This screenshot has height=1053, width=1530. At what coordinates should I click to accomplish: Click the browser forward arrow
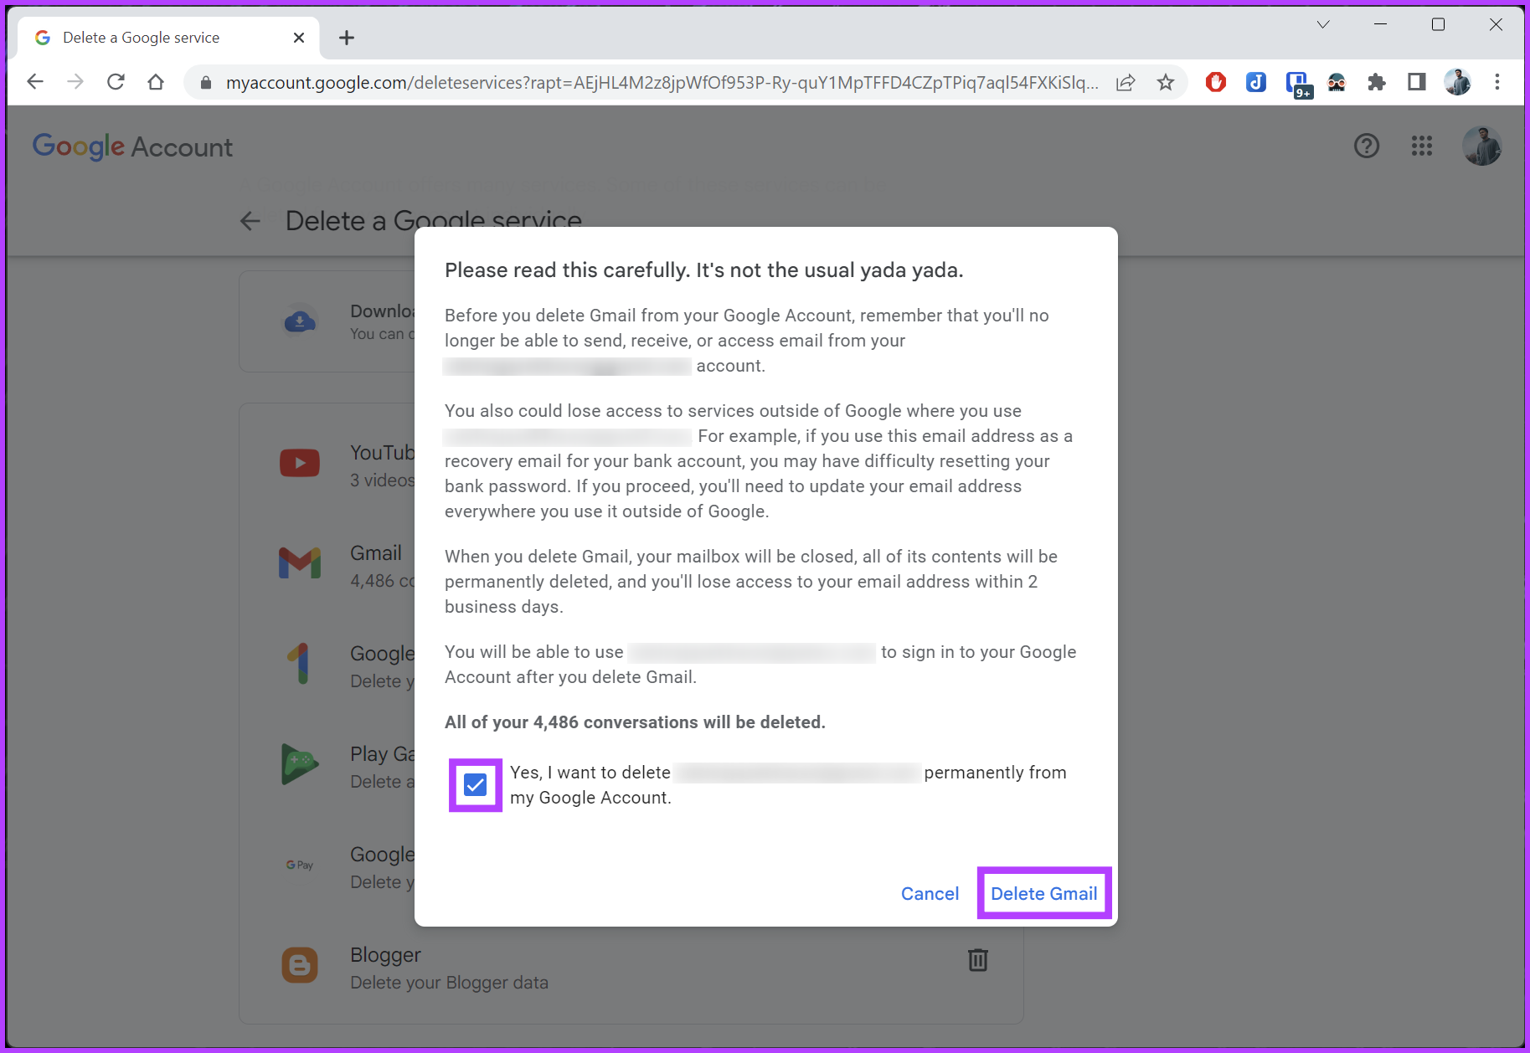(x=75, y=82)
